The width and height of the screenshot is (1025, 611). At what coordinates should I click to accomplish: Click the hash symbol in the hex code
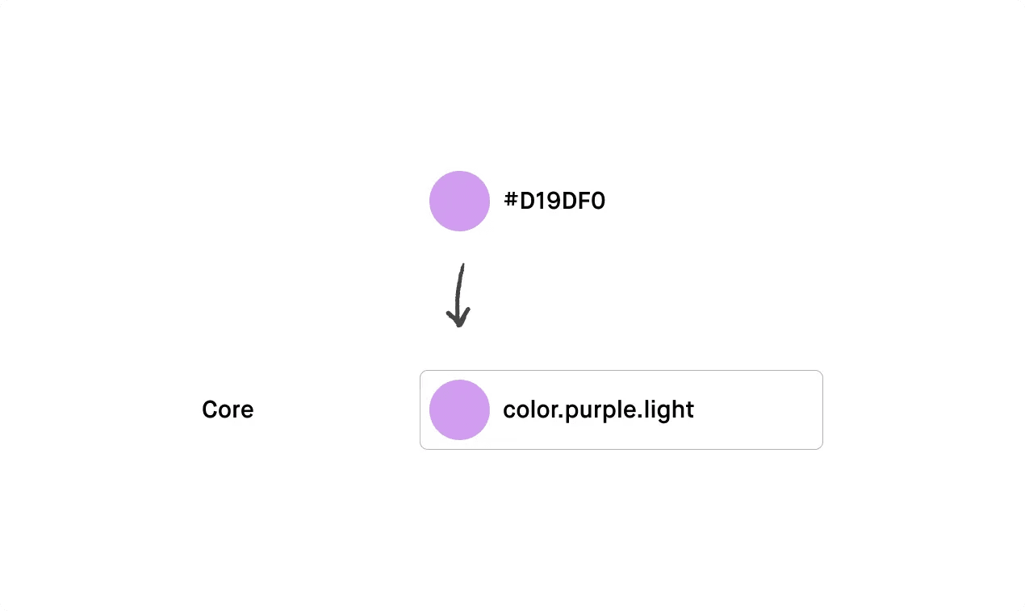pyautogui.click(x=510, y=201)
